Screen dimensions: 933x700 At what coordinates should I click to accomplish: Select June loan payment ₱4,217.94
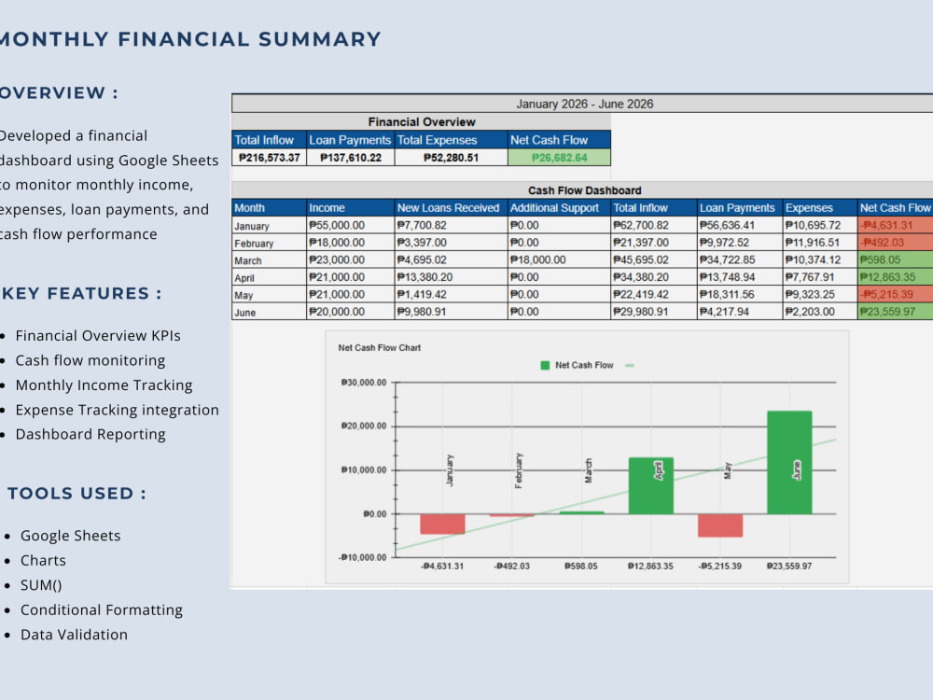[x=724, y=312]
